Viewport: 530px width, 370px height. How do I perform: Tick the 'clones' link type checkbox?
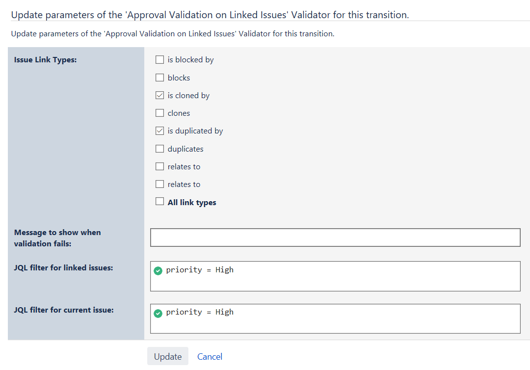tap(159, 113)
